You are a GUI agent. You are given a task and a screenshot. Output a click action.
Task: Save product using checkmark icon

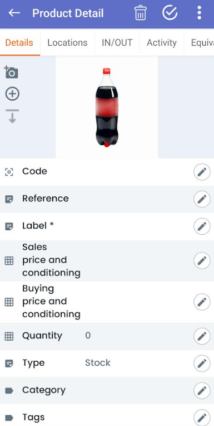(x=170, y=13)
